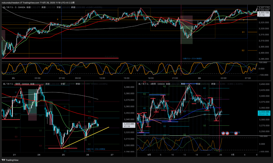Select the 金／米ドル · 1時間 · OANDA chart title
Viewport: 273px width, 163px height.
(16, 84)
